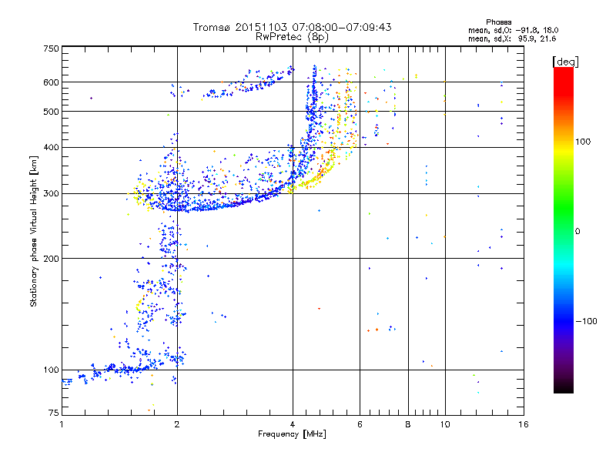
Task: Click the '[deg]' colorbar unit label
Action: click(x=565, y=62)
